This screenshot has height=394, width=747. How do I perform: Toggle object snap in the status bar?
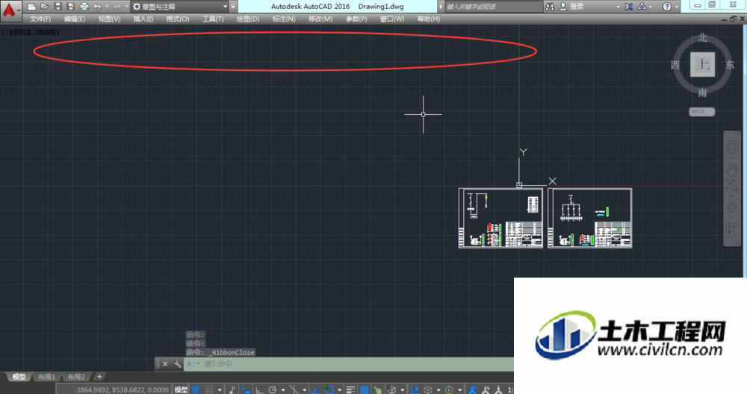(329, 390)
